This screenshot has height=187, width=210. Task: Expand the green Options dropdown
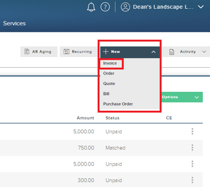click(182, 97)
